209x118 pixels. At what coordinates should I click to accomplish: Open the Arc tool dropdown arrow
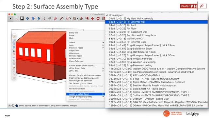coord(71,19)
